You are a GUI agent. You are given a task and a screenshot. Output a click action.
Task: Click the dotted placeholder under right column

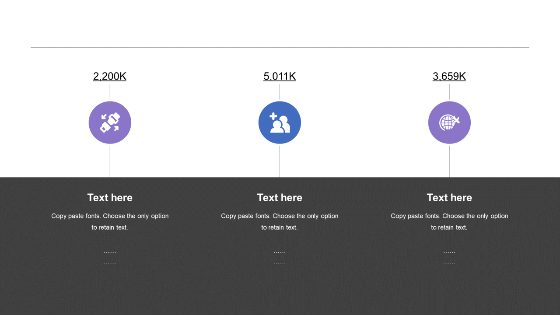pos(449,258)
